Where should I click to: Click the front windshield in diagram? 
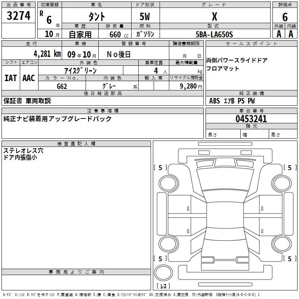pos(225,179)
